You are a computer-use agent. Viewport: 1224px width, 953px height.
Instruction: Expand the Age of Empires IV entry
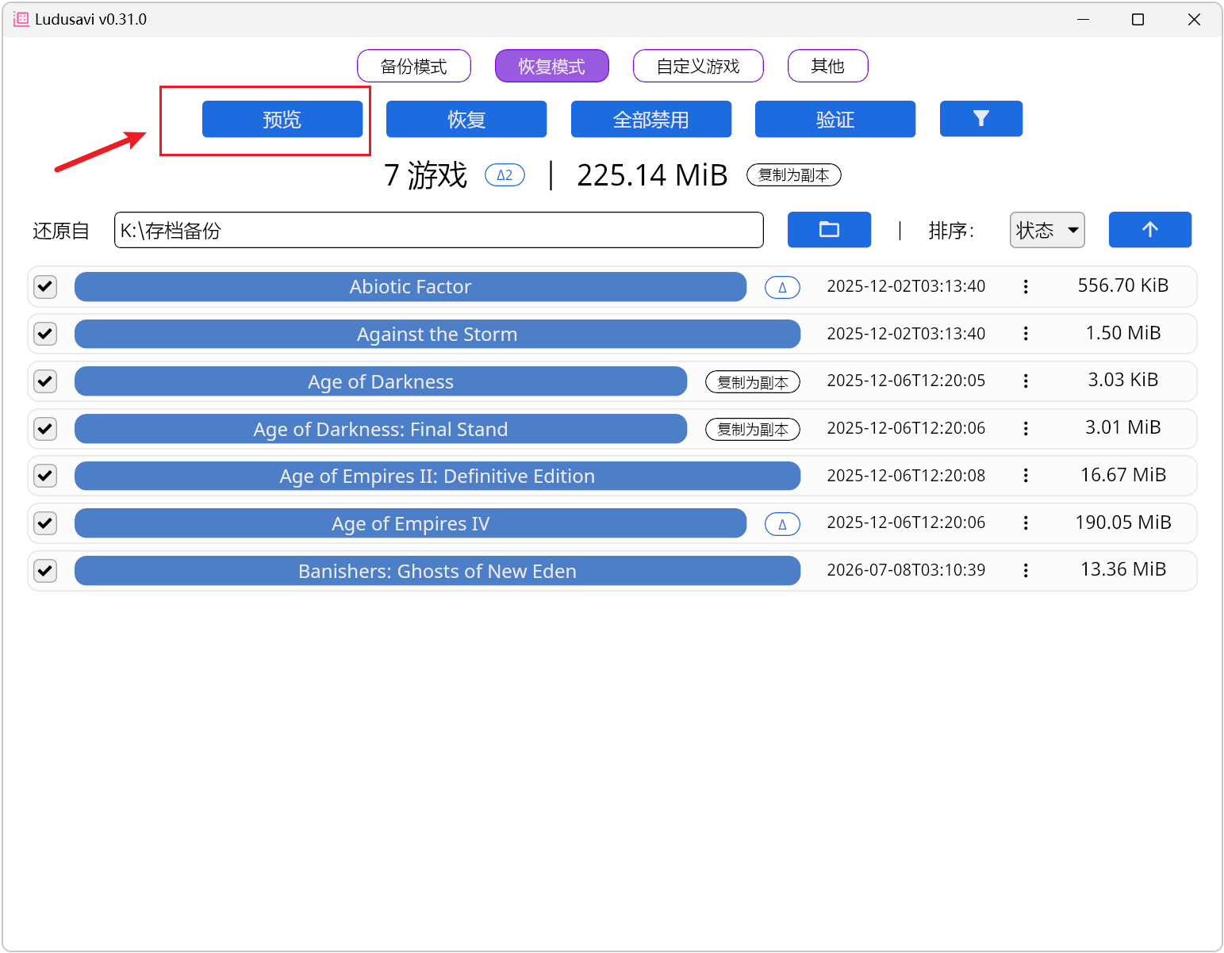(x=410, y=523)
